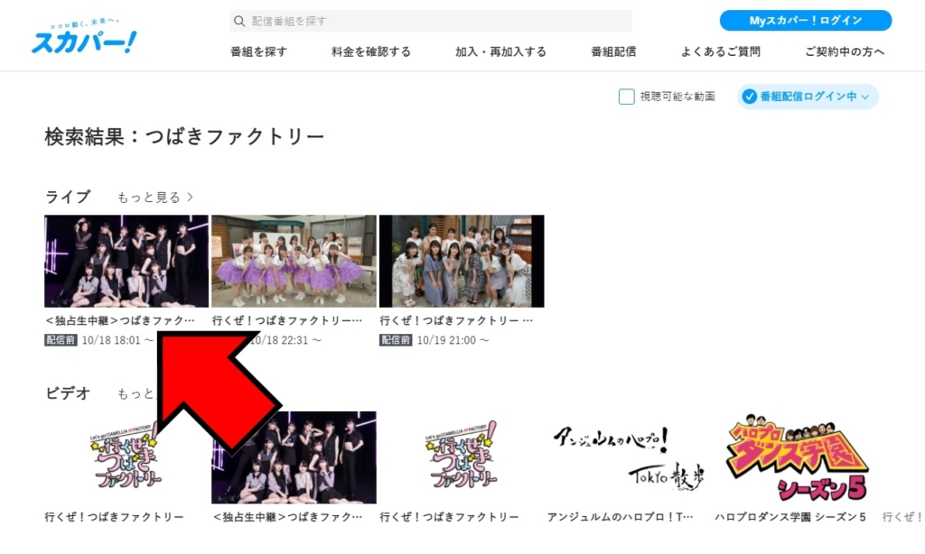925x554 pixels.
Task: Open the 加入・再加入する menu
Action: [x=500, y=51]
